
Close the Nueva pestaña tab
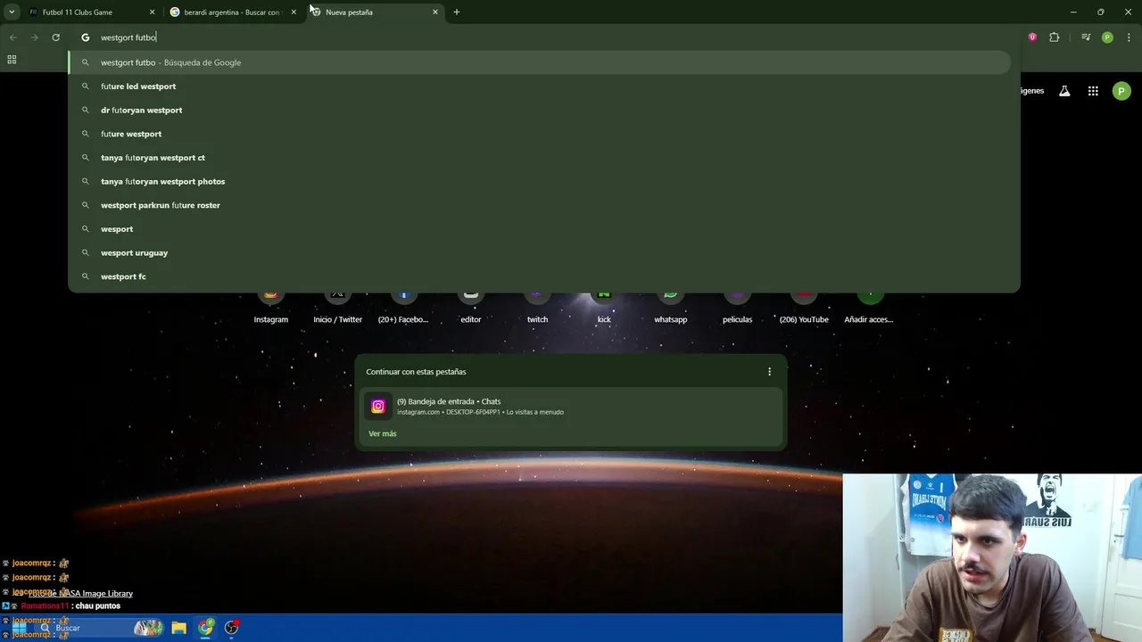tap(435, 12)
